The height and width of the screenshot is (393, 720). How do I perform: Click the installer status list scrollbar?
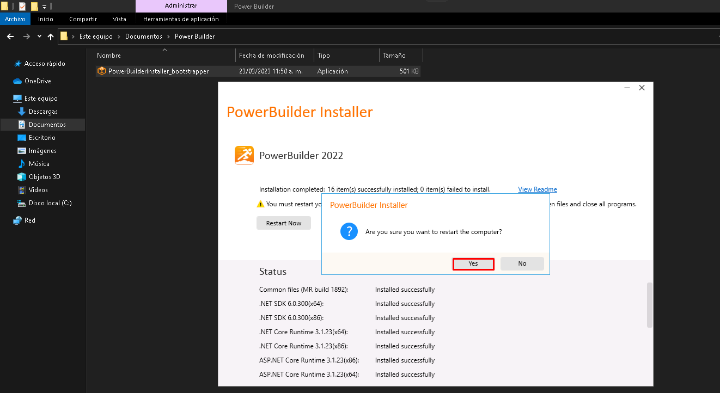[649, 305]
